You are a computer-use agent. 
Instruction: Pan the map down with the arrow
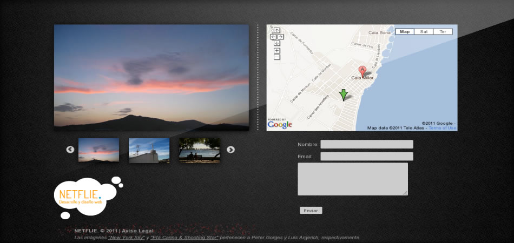(276, 43)
